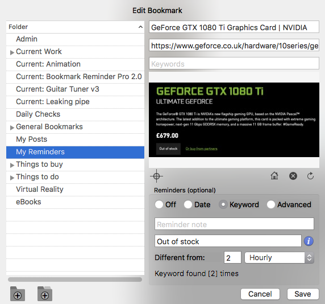325x304 pixels.
Task: Select the Advanced reminder radio button
Action: [271, 204]
